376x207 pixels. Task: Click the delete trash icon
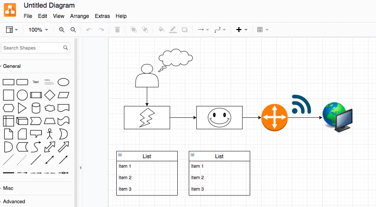(x=117, y=30)
